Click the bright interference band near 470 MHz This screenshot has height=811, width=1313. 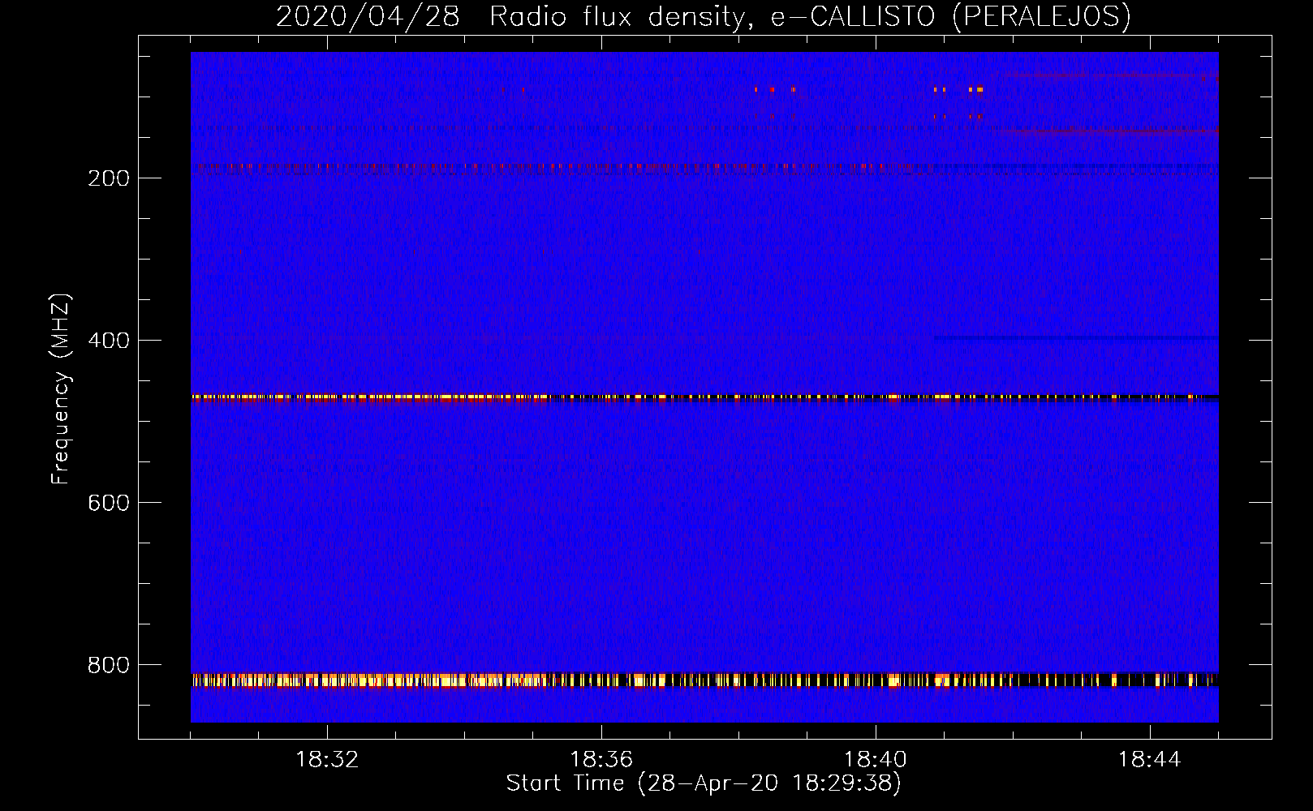[704, 397]
